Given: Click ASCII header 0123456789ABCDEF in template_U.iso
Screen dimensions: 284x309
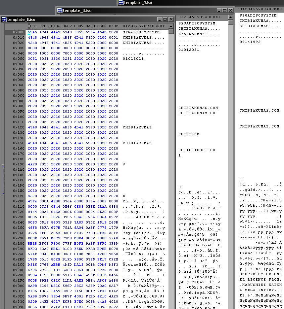Looking at the screenshot, I should pyautogui.click(x=199, y=17).
